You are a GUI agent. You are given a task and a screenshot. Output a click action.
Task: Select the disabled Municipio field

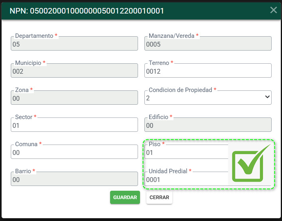point(74,70)
